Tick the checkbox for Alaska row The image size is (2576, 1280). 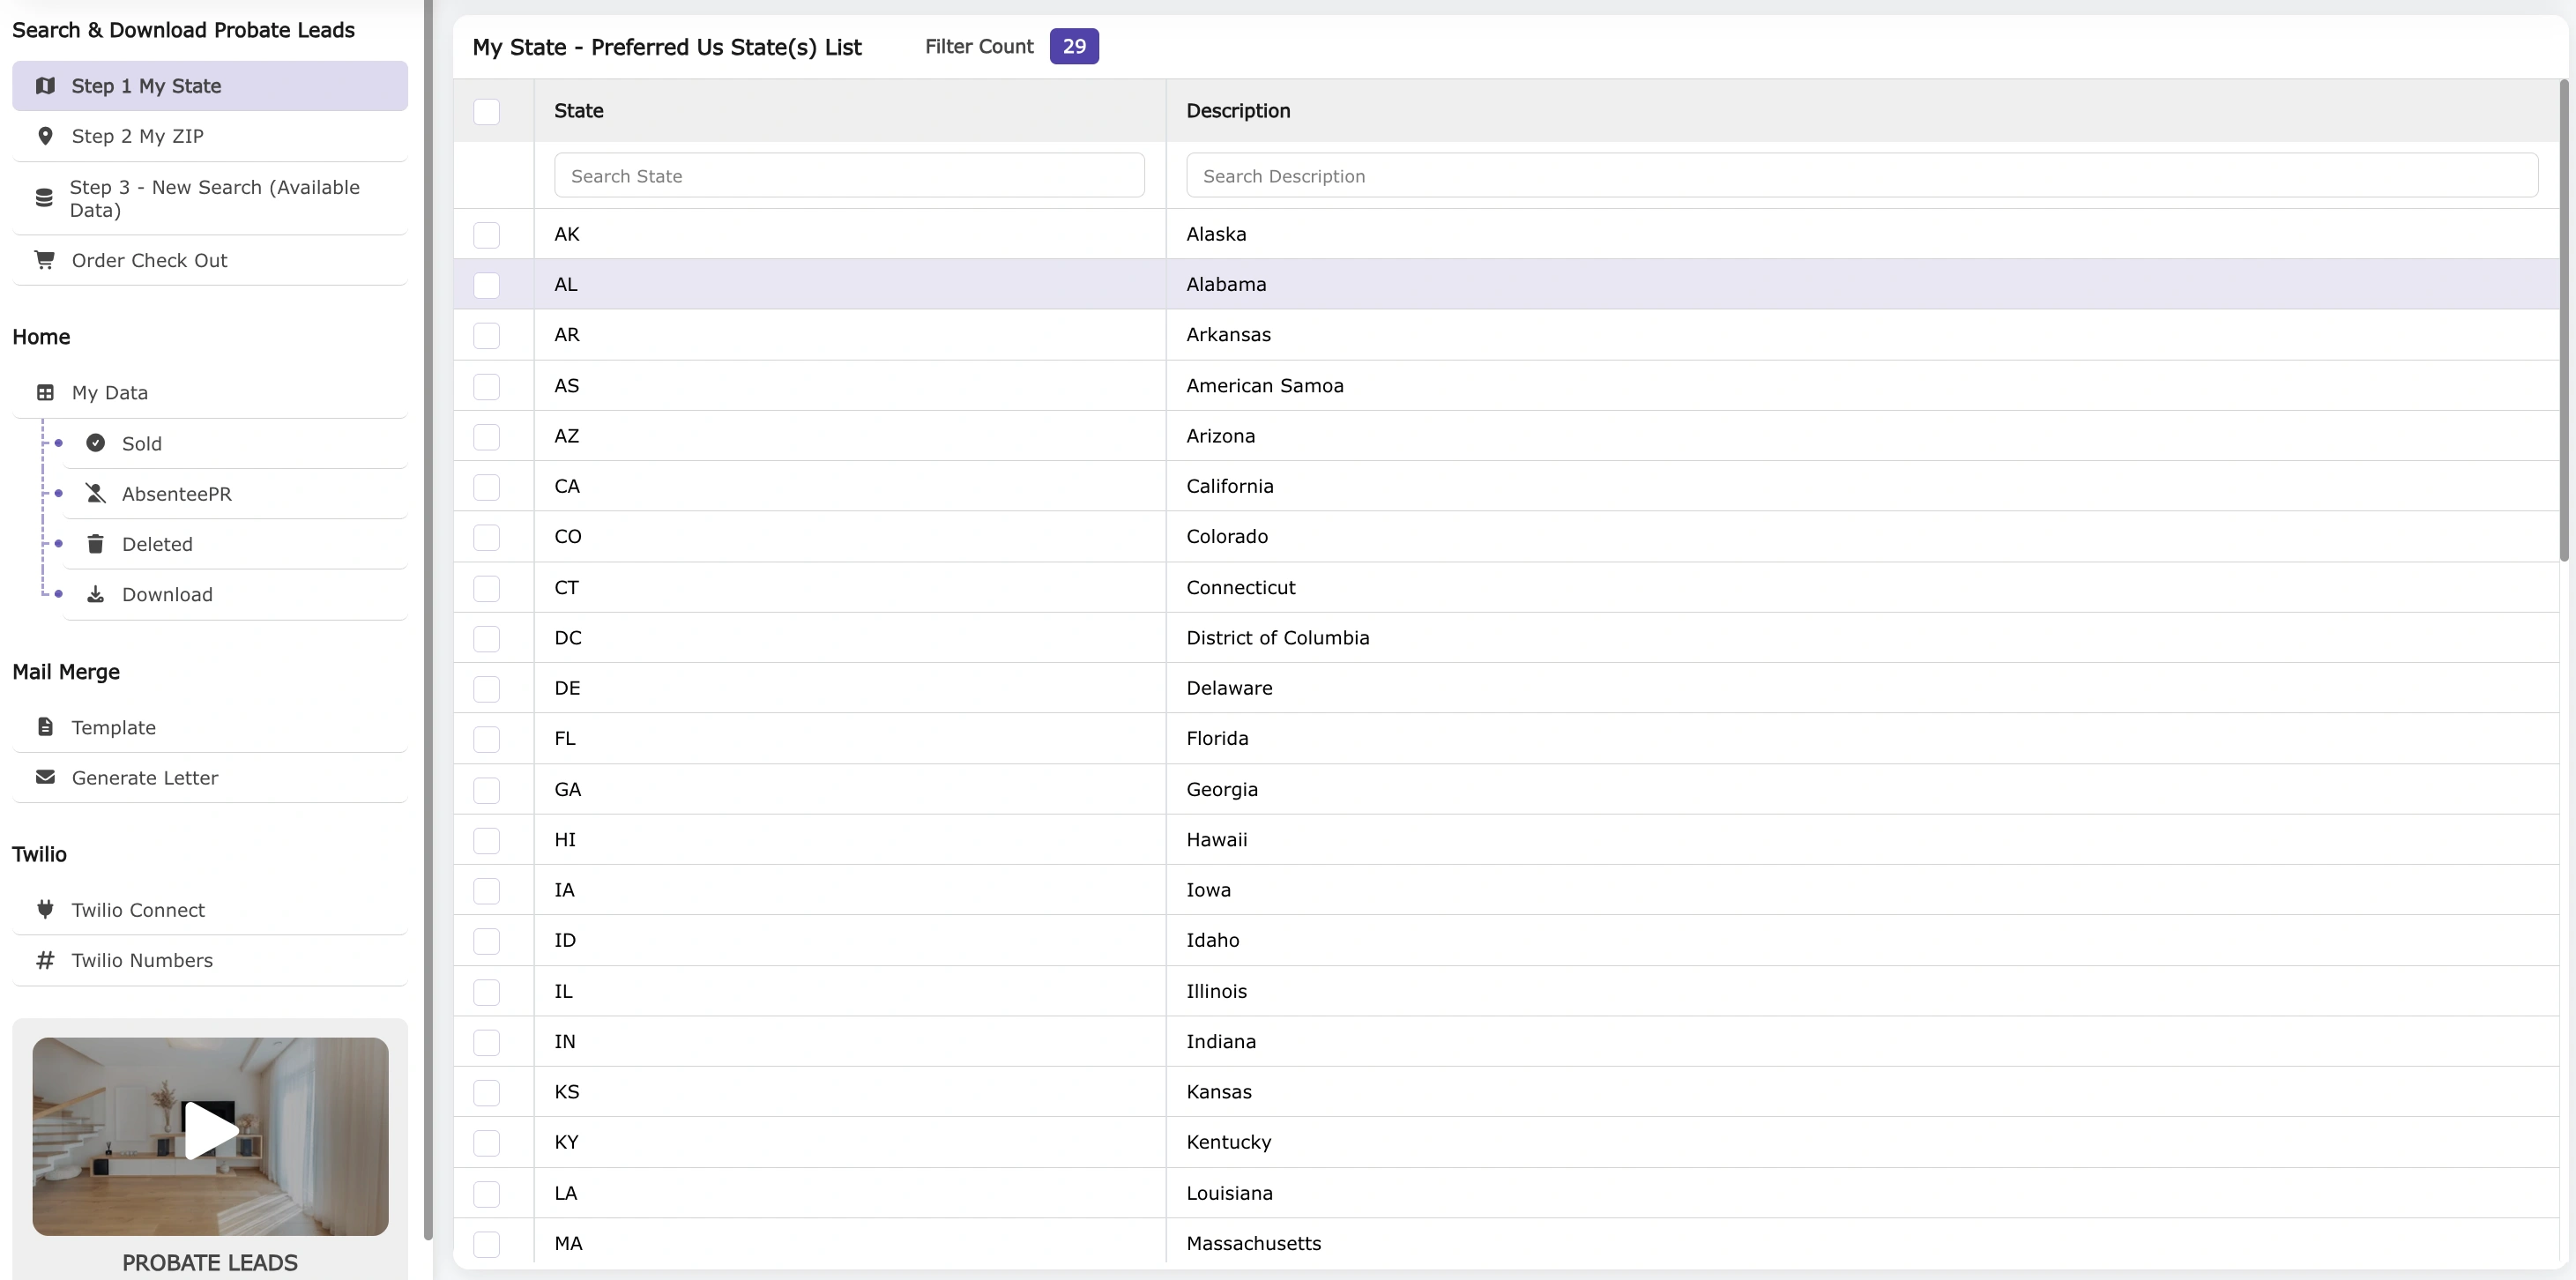pos(487,235)
